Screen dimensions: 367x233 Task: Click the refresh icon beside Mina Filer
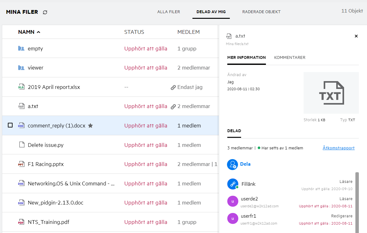pyautogui.click(x=45, y=12)
